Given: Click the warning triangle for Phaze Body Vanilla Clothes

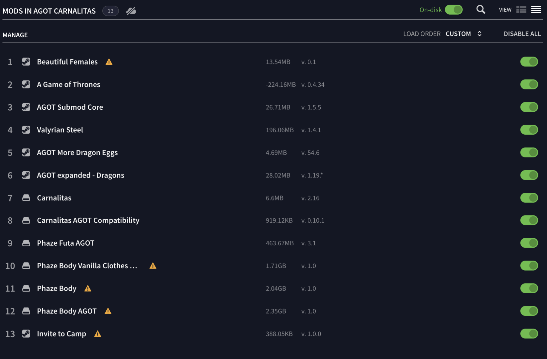Looking at the screenshot, I should [153, 266].
